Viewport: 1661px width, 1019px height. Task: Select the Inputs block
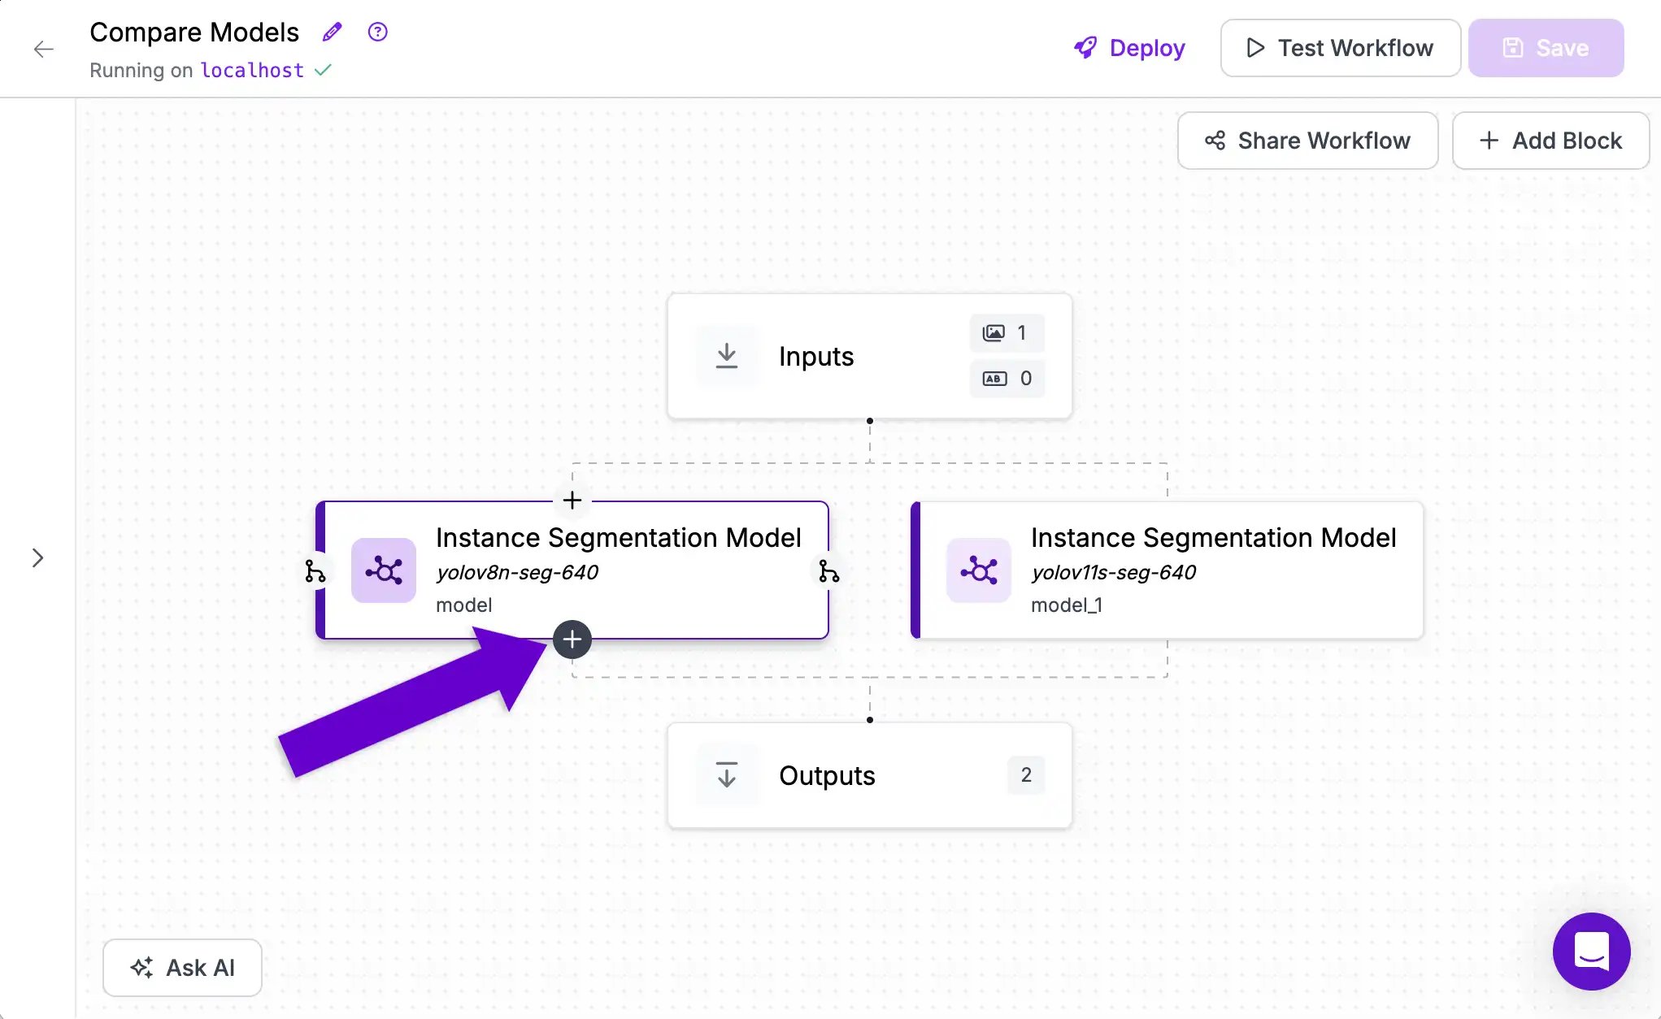(869, 356)
